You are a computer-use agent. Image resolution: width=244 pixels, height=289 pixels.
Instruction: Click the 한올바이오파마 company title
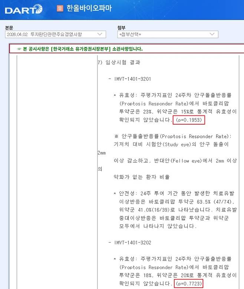click(89, 8)
